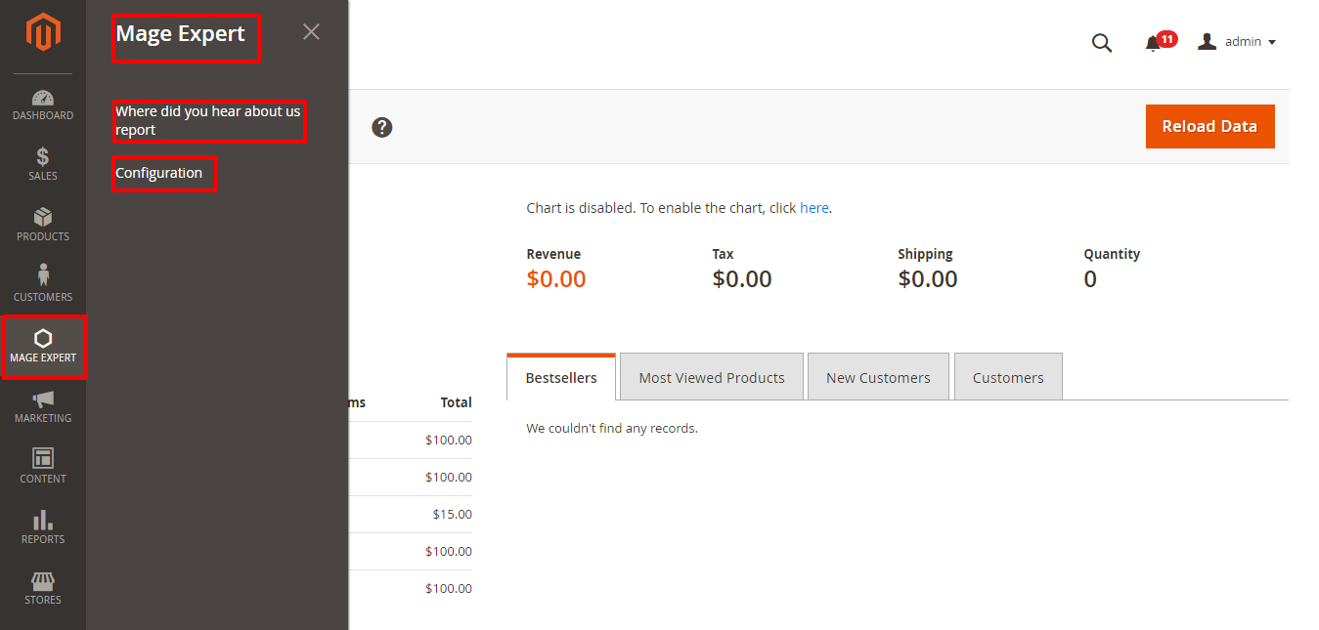Switch to the New Customers tab
The image size is (1319, 630).
[x=878, y=376]
